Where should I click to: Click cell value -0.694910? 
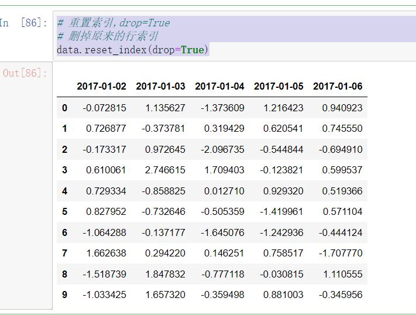[341, 149]
